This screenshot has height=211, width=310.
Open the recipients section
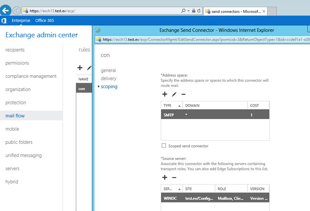tap(15, 50)
